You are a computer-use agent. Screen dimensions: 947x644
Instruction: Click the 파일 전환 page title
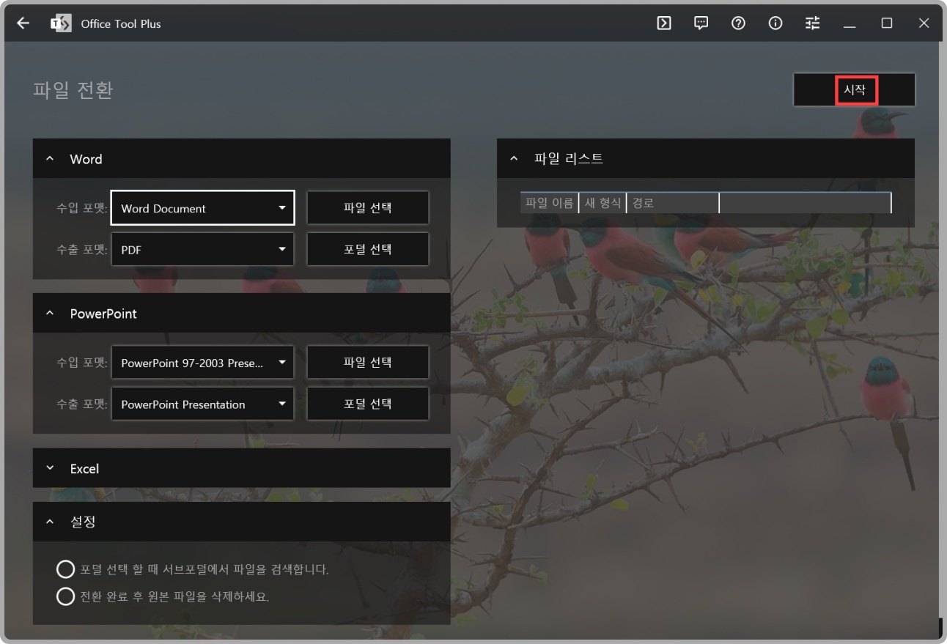(x=73, y=90)
